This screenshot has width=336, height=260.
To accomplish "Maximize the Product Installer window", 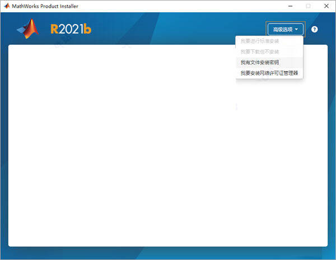I will click(x=308, y=6).
